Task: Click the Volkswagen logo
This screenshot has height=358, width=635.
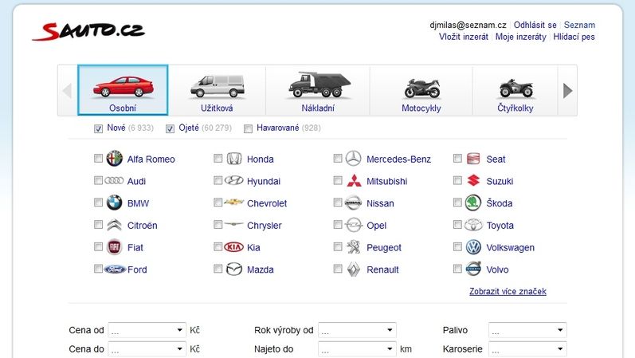Action: pyautogui.click(x=473, y=247)
